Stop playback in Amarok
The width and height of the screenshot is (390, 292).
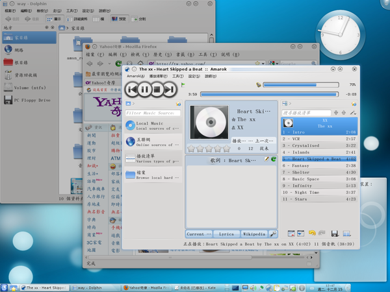coord(157,89)
